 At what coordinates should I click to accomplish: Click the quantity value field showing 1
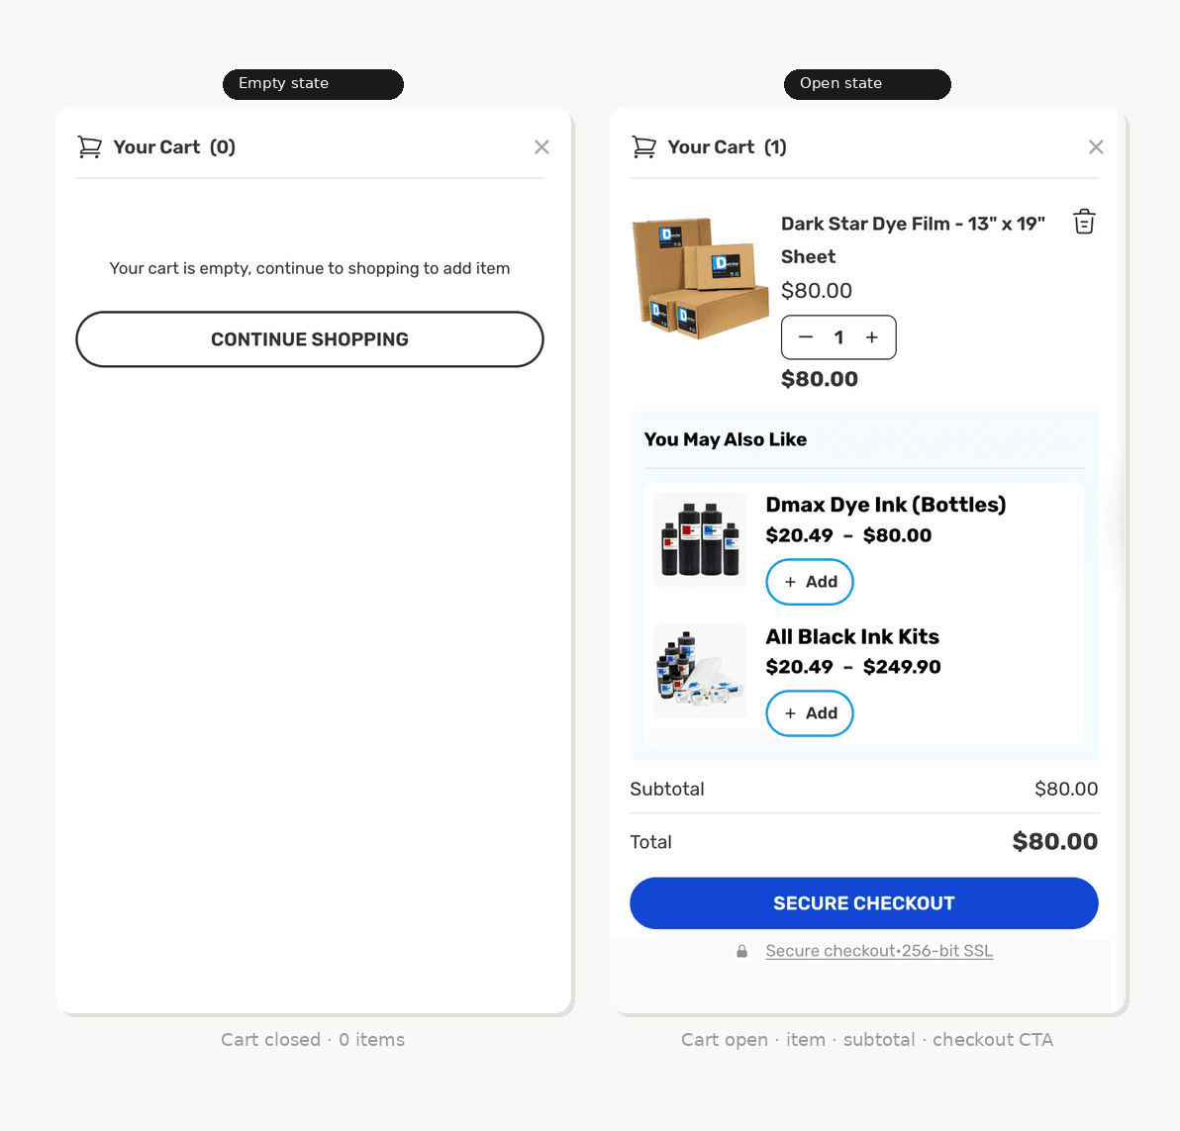click(x=838, y=337)
